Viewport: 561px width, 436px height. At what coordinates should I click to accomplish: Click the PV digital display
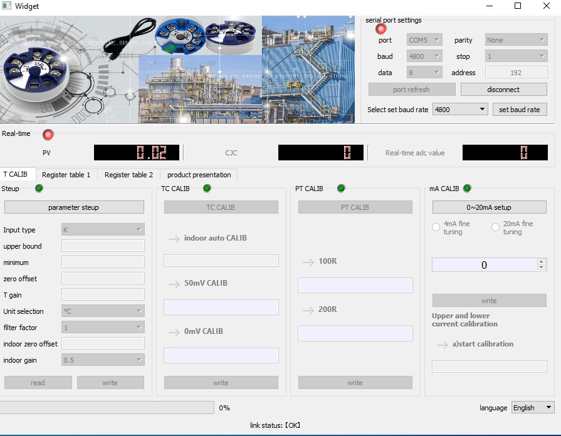click(x=136, y=152)
